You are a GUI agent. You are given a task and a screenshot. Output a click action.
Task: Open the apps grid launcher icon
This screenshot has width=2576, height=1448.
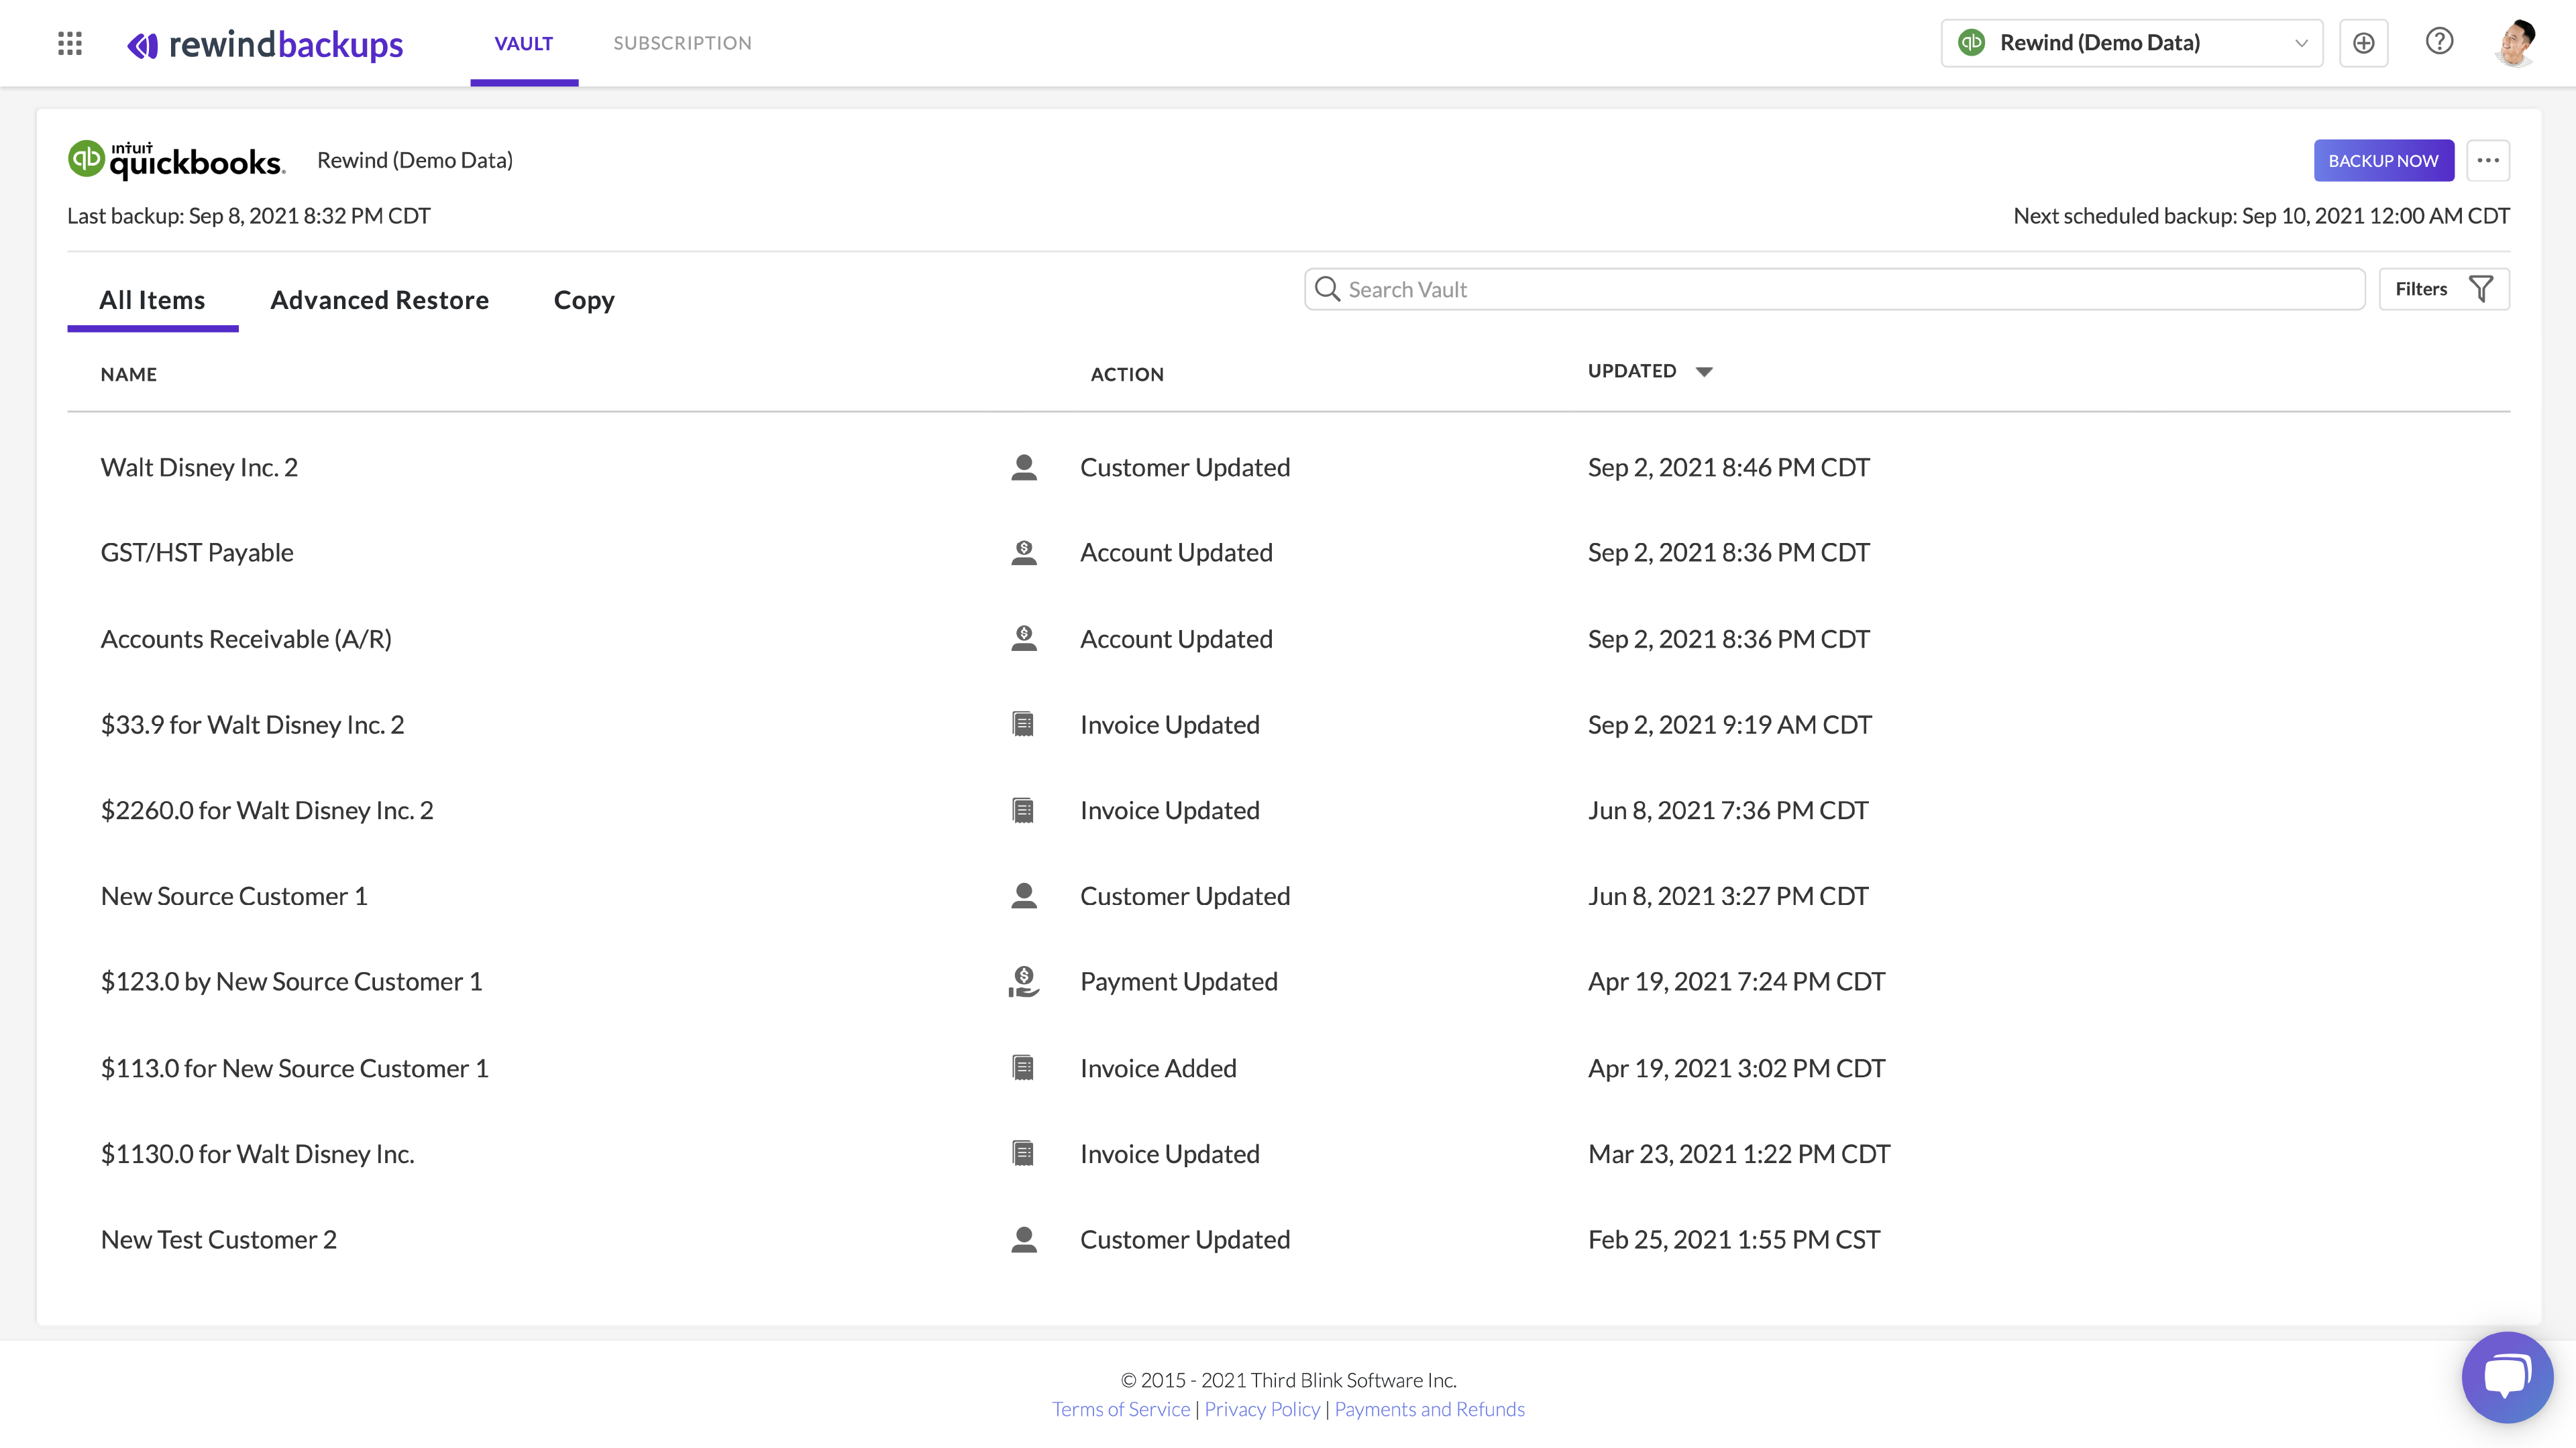click(70, 43)
